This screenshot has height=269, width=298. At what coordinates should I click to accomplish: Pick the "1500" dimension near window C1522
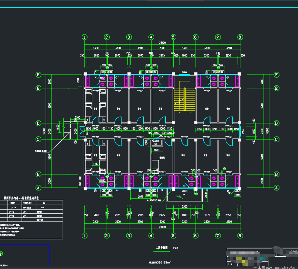pos(254,131)
